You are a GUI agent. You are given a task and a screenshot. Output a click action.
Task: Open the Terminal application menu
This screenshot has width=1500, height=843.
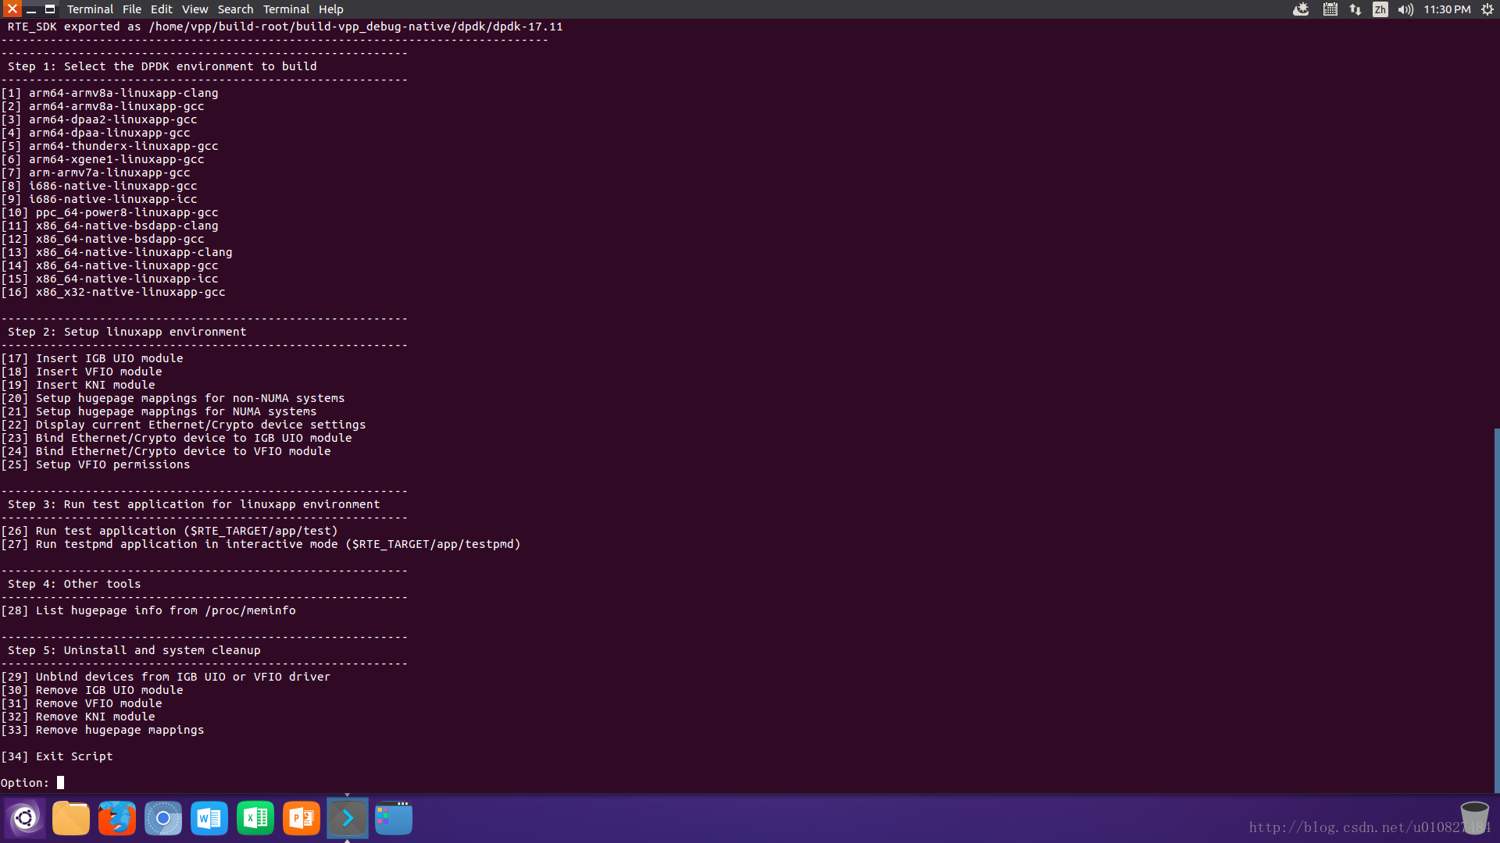[90, 9]
